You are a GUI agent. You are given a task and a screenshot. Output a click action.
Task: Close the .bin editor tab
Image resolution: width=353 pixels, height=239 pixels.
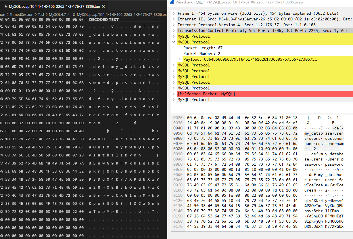pos(103,6)
